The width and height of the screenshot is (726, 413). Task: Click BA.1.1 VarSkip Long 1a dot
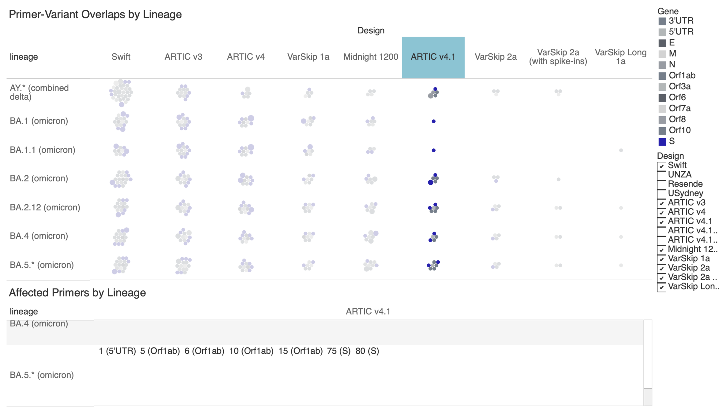point(621,151)
